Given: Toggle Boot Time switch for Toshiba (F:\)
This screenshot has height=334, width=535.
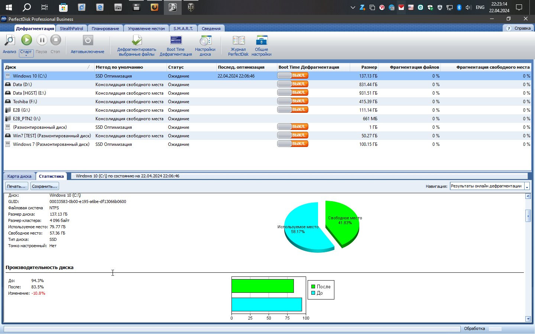Looking at the screenshot, I should (x=292, y=101).
